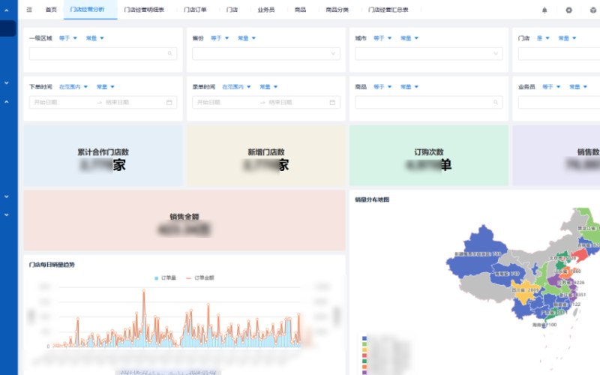Open the 门店经营汇总表 tab

[388, 10]
